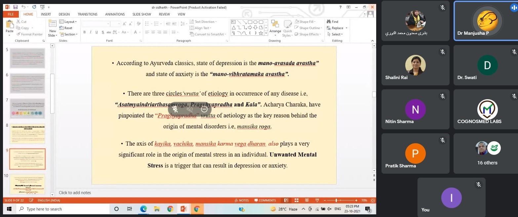Click the ENGLISH (INDIA) language indicator

click(49, 200)
